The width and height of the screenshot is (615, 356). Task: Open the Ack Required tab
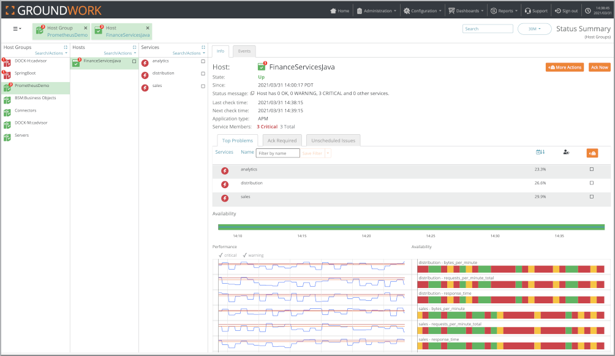[x=282, y=140]
